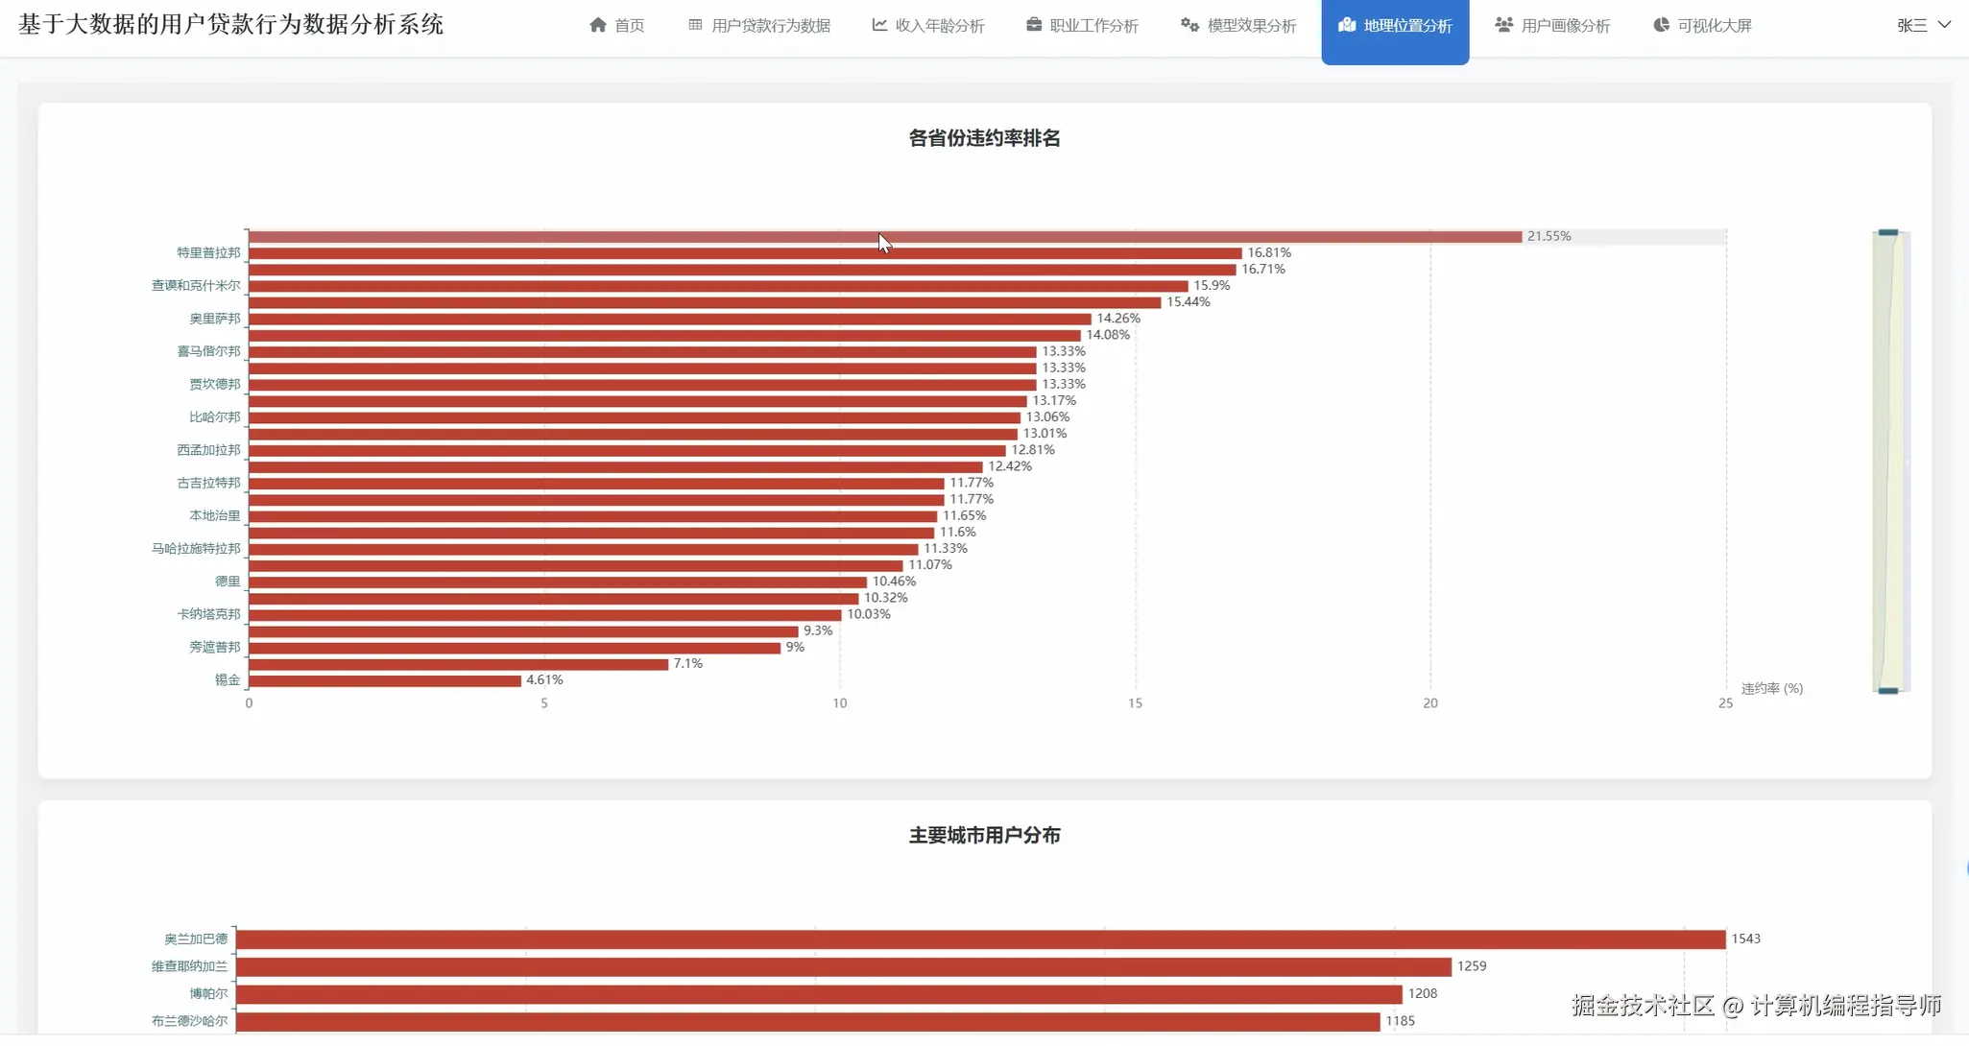The width and height of the screenshot is (1969, 1046).
Task: Click the map icon for 地理位置分析
Action: click(x=1346, y=25)
